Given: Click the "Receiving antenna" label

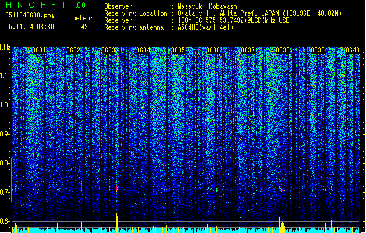Looking at the screenshot, I should 134,27.
